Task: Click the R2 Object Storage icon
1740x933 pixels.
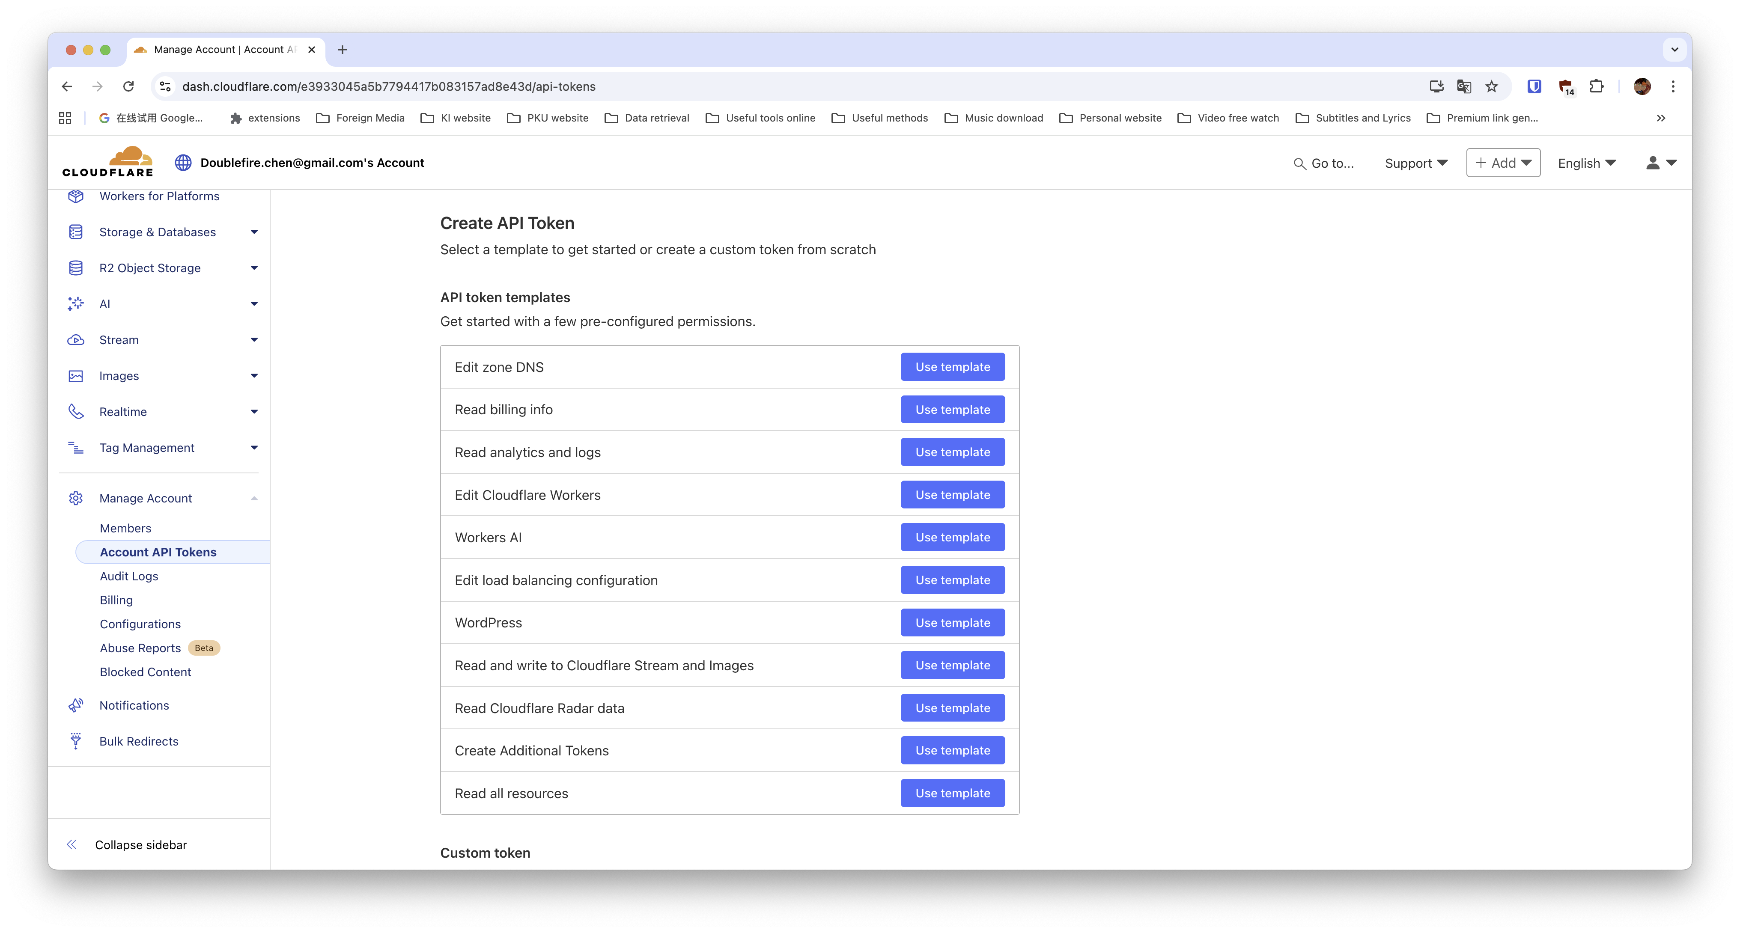Action: click(x=76, y=268)
